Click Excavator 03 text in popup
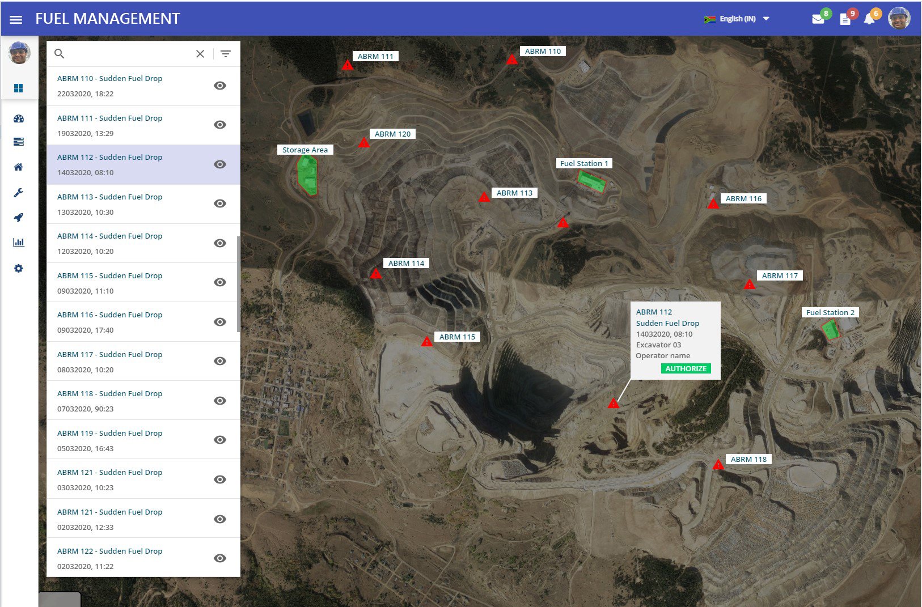Image resolution: width=922 pixels, height=607 pixels. point(658,345)
